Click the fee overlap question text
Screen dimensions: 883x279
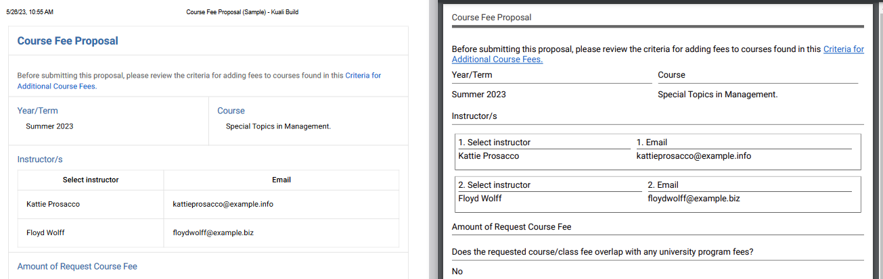coord(602,252)
